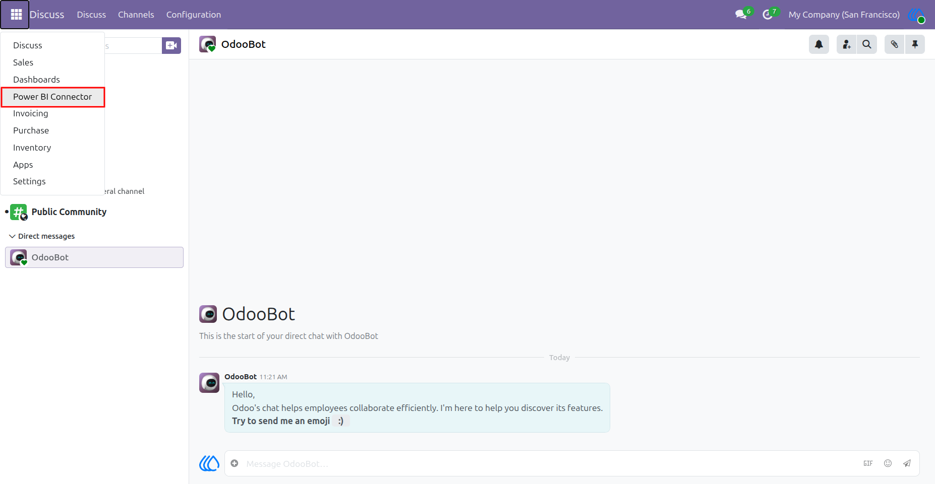Click the notification bell icon
Screen dimensions: 935x484
point(819,44)
